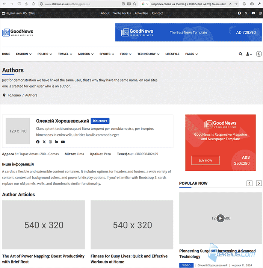Click the share page icon in toolbar
The width and height of the screenshot is (263, 268).
[33, 4]
